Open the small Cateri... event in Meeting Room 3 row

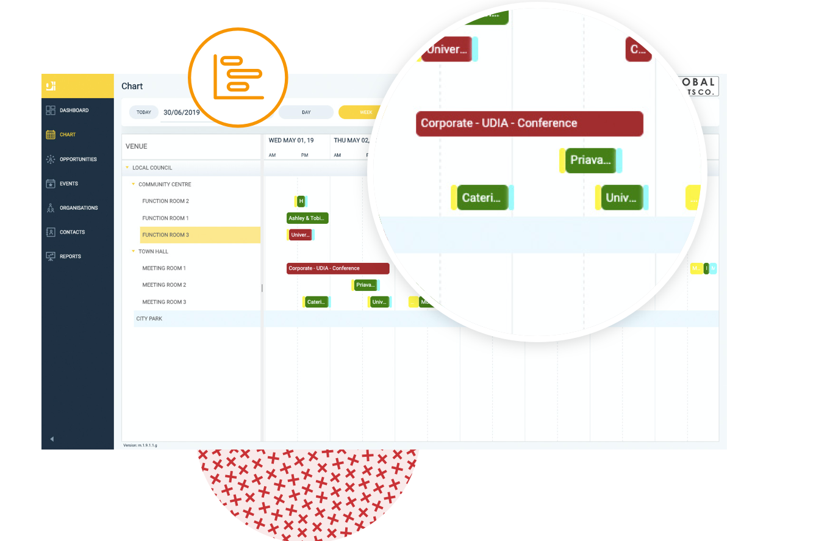pos(317,302)
